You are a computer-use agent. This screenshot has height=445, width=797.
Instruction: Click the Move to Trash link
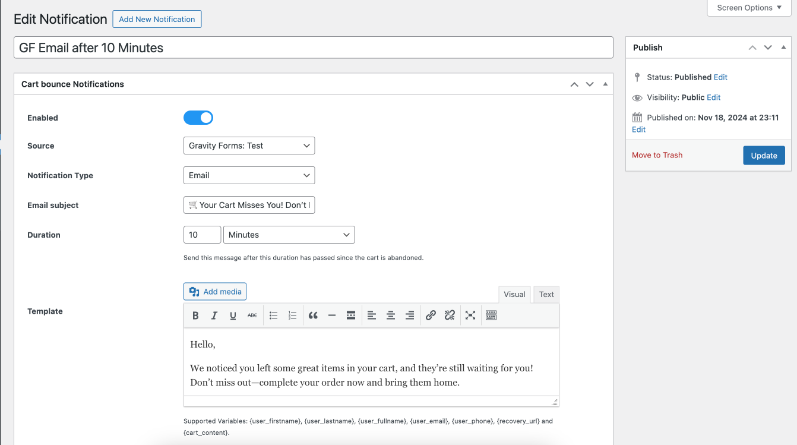pos(657,155)
